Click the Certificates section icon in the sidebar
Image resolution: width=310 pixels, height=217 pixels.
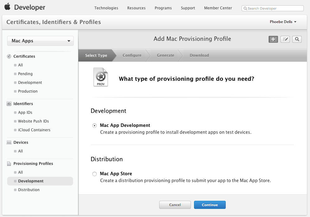click(8, 56)
